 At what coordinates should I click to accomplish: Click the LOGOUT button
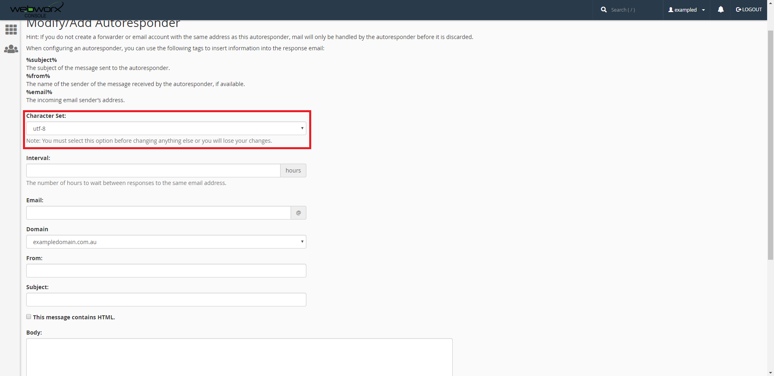coord(749,10)
